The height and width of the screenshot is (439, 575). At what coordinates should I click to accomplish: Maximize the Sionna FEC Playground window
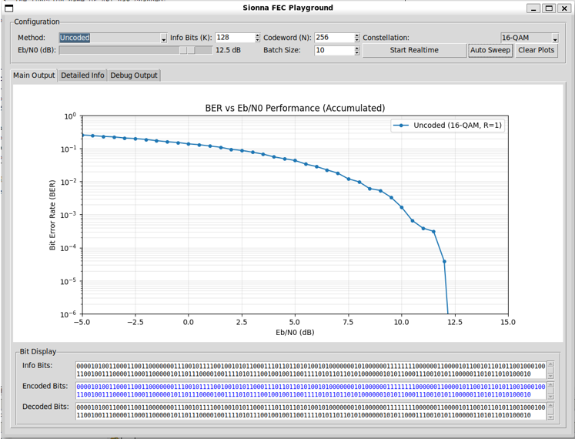click(549, 8)
